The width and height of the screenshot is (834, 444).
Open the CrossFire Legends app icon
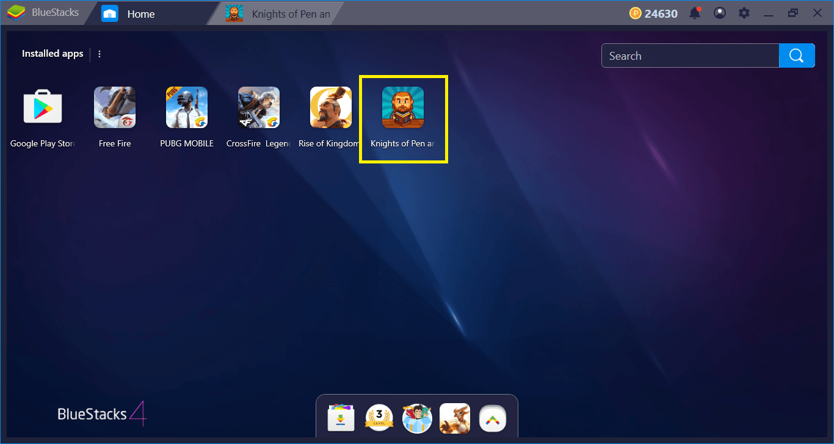point(259,108)
